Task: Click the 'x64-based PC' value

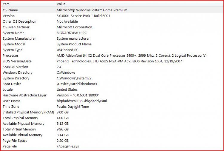Action: (67, 50)
